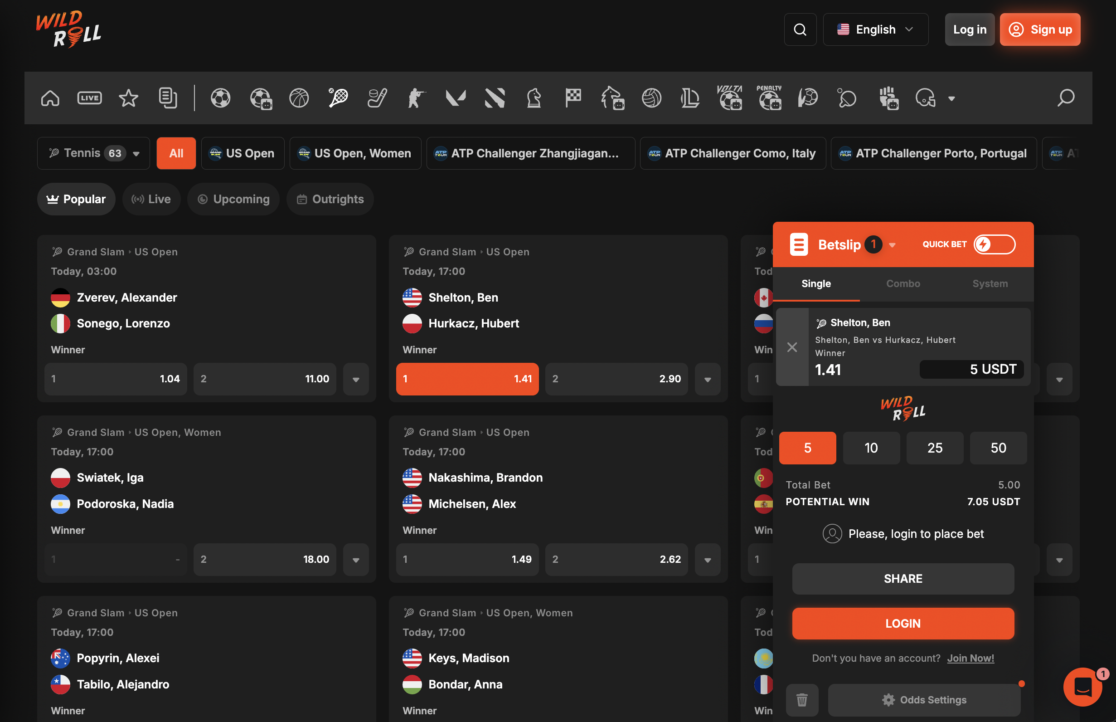Expand more markets for Shelton vs Hurkacz
Viewport: 1116px width, 722px height.
pos(708,379)
